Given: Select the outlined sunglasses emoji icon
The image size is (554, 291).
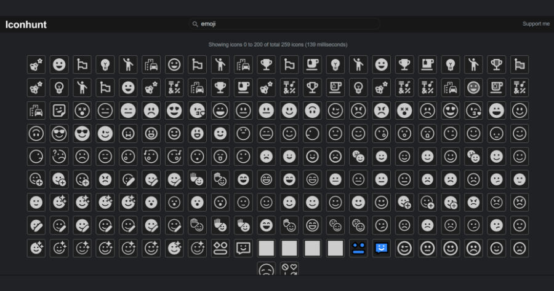Looking at the screenshot, I should 59,133.
